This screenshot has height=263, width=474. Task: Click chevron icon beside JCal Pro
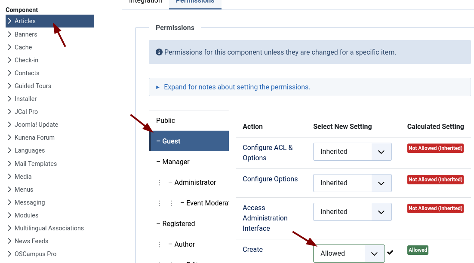(9, 112)
